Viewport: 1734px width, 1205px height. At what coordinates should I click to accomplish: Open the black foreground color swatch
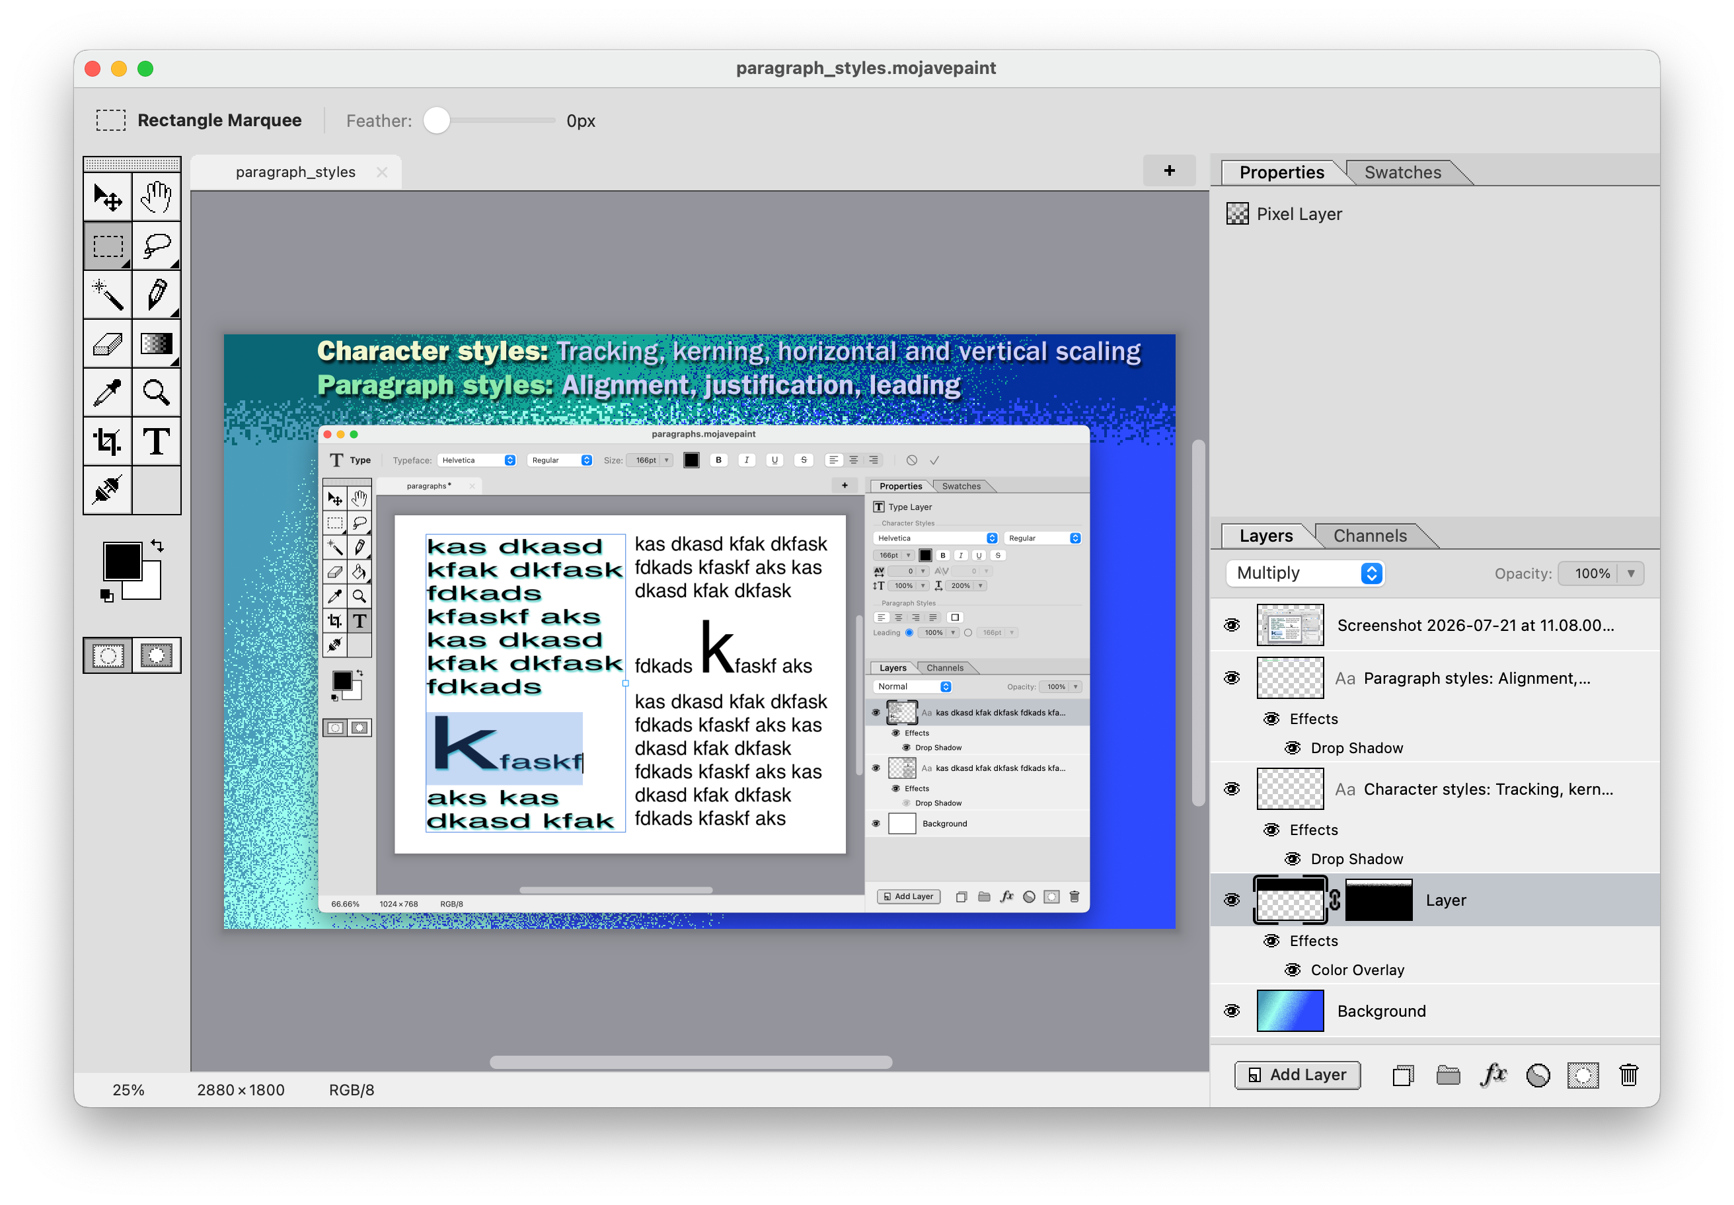point(122,562)
